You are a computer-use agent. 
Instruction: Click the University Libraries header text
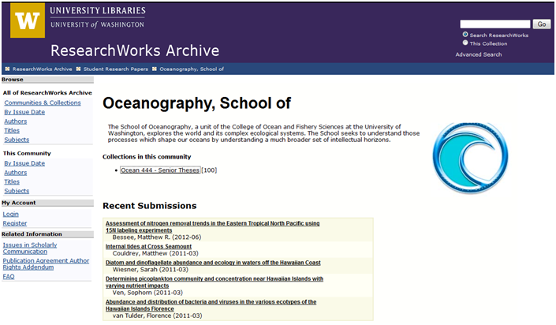coord(98,10)
